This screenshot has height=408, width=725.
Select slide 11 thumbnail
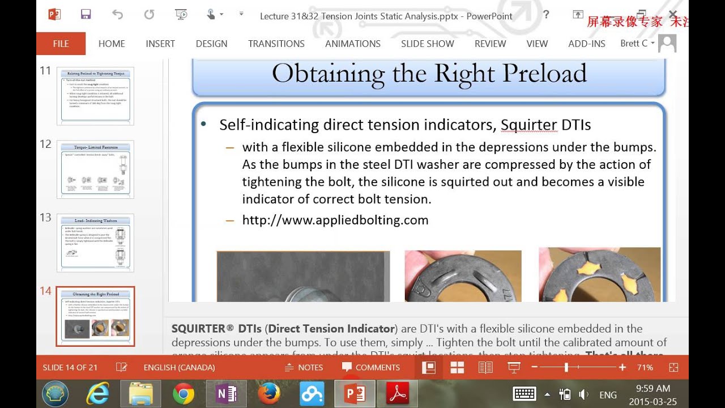(x=95, y=96)
